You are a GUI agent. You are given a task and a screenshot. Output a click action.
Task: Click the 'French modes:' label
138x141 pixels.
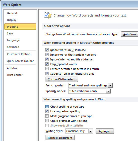point(55,85)
